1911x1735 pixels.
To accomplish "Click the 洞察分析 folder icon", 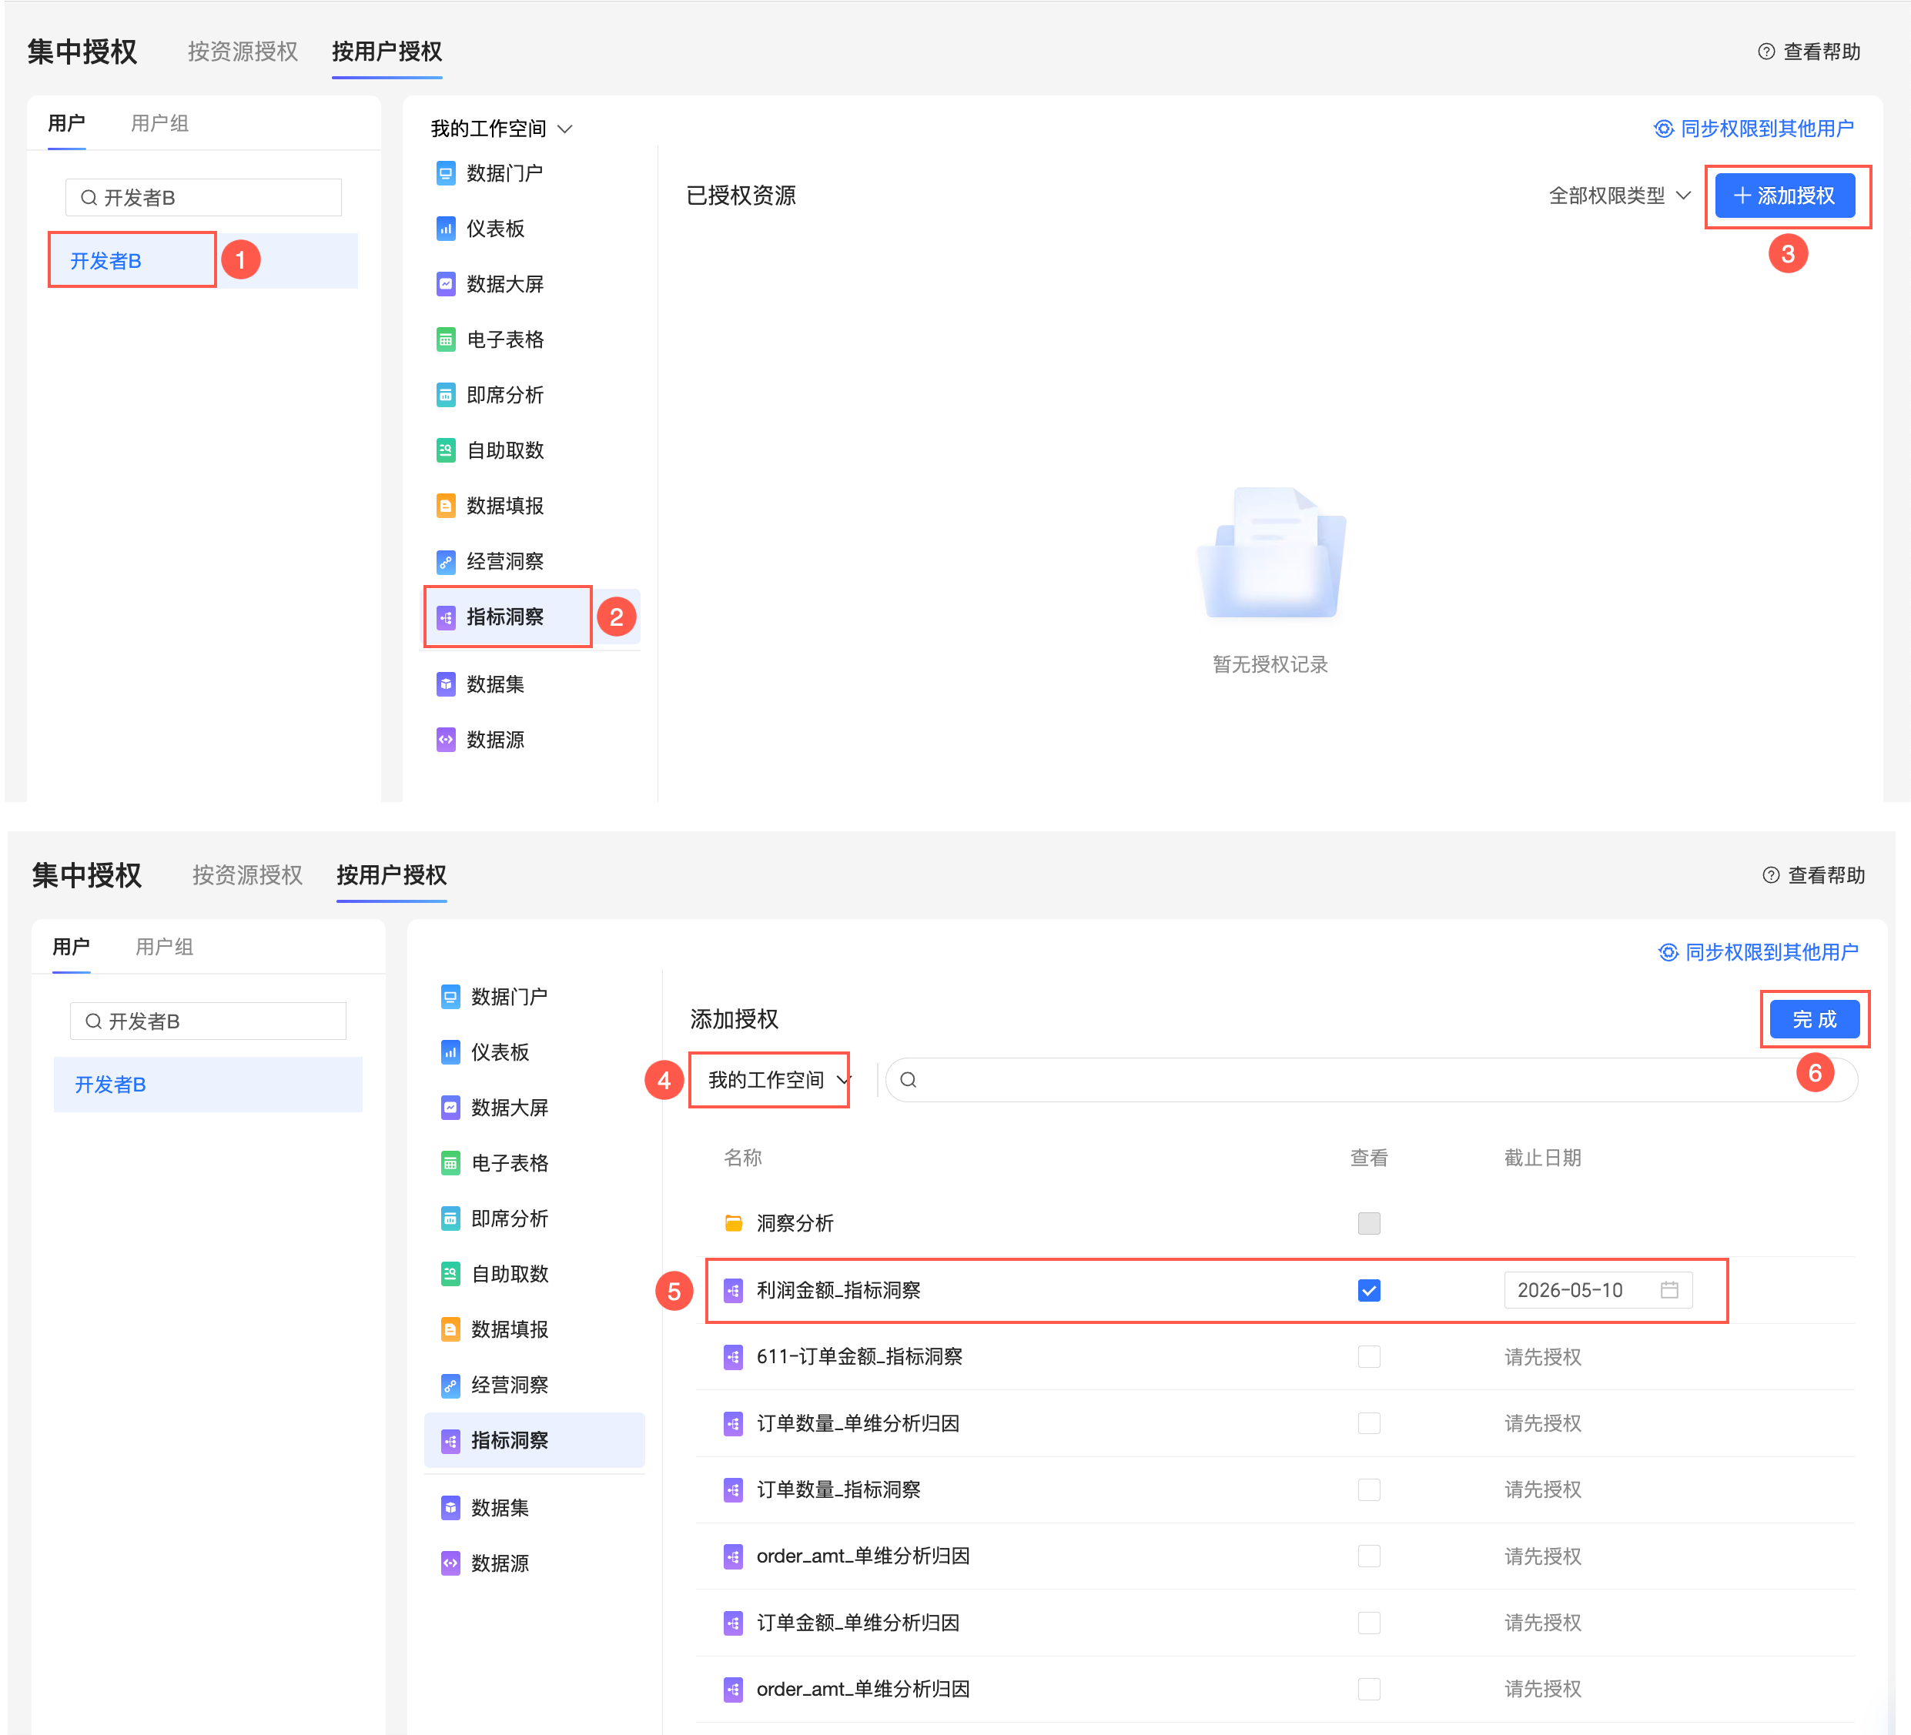I will 733,1223.
